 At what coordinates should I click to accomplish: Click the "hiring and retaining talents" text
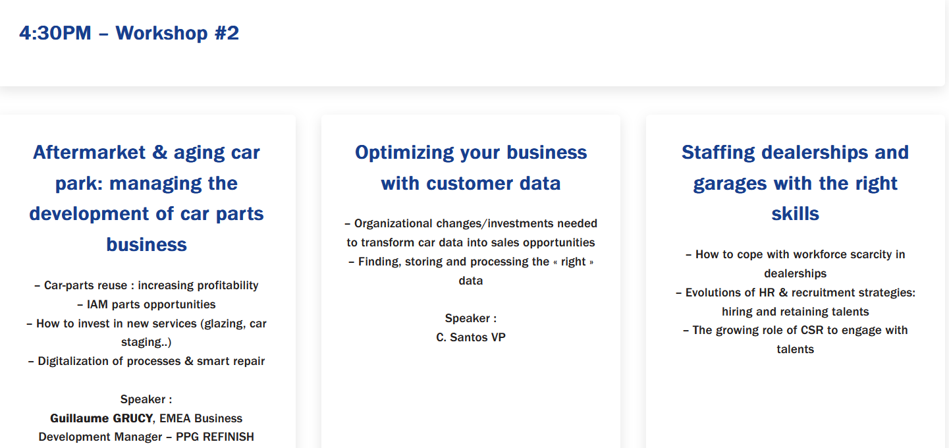(x=795, y=312)
